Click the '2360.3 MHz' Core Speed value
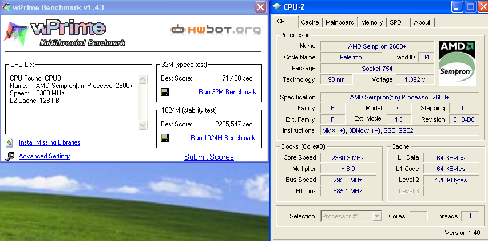The image size is (488, 243). point(348,158)
